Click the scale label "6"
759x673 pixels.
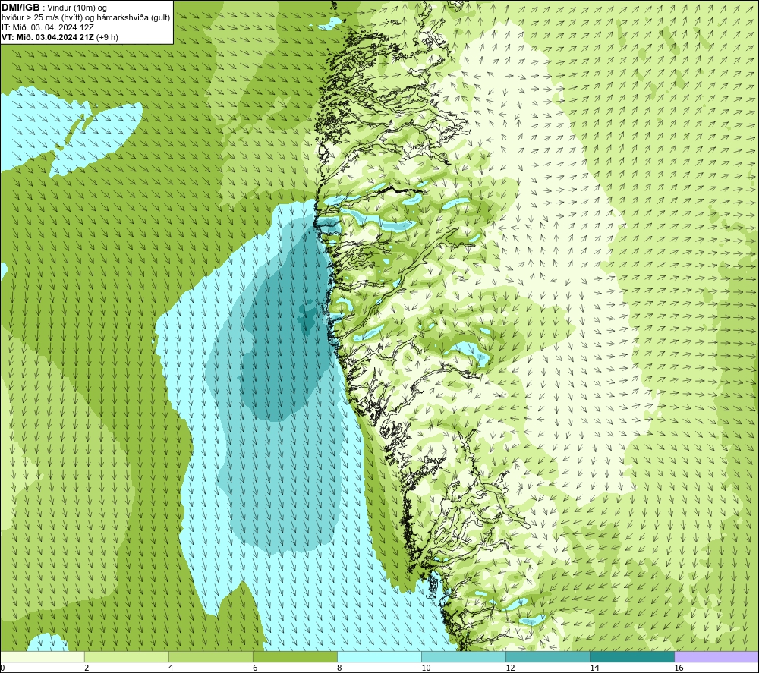tap(255, 668)
